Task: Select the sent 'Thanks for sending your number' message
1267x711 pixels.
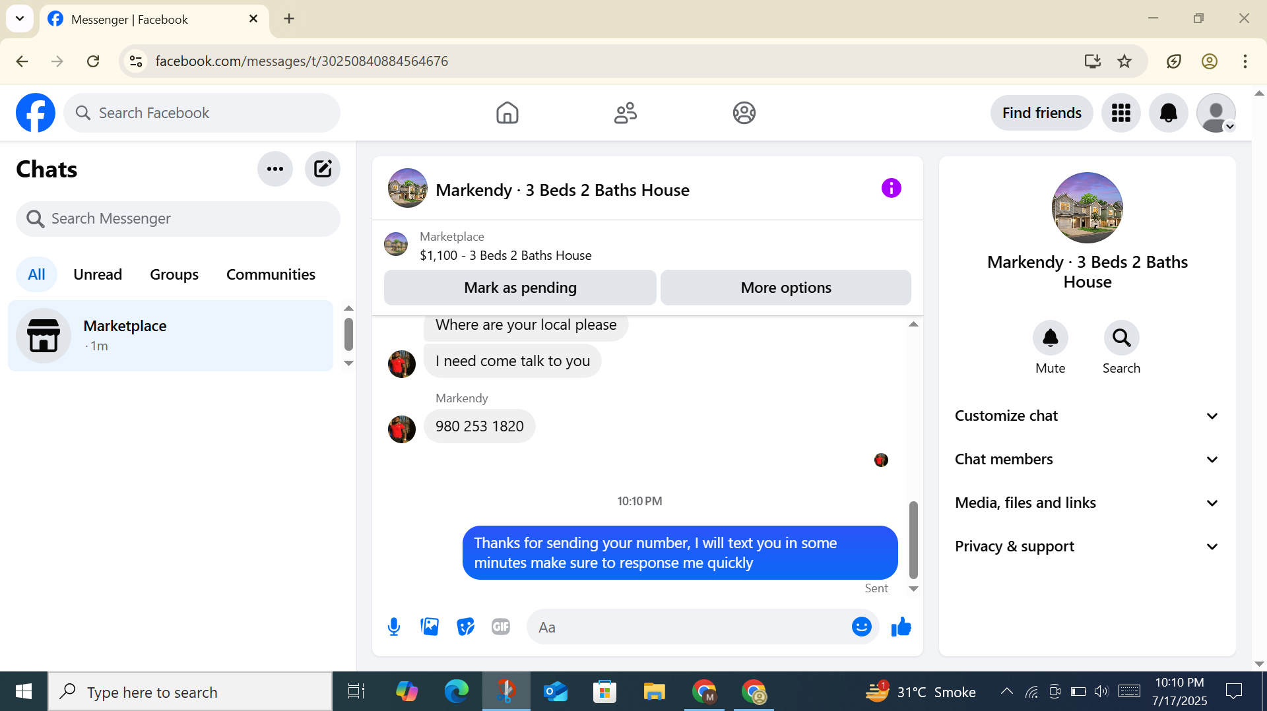Action: coord(680,553)
